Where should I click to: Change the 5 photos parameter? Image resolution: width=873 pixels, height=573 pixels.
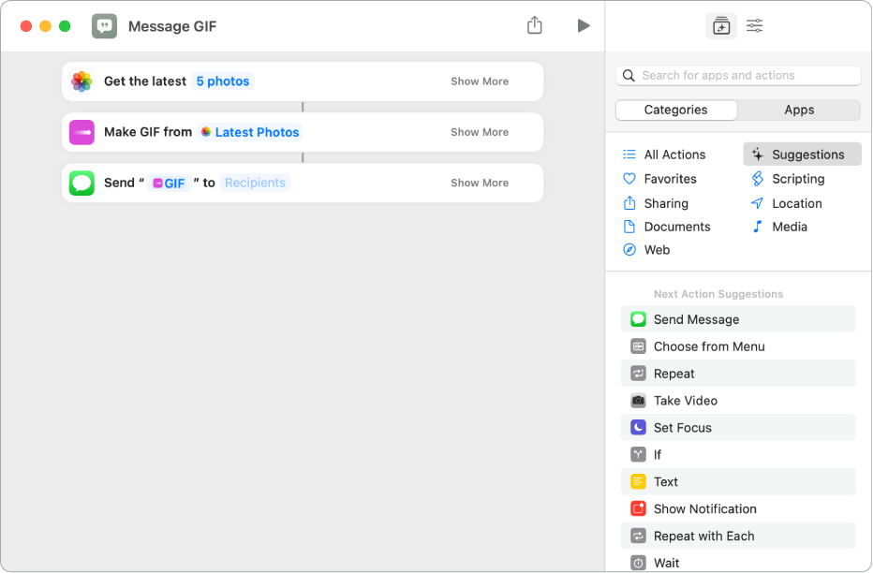pos(223,81)
